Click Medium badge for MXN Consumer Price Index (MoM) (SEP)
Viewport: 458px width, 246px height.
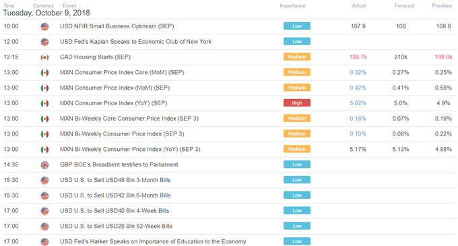297,88
